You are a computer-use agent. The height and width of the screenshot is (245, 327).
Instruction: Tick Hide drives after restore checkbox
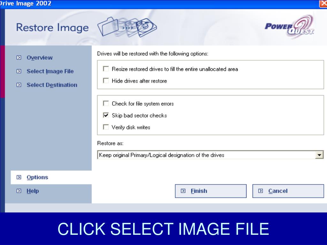pyautogui.click(x=106, y=81)
